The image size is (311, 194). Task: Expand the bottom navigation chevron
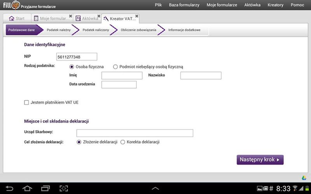click(x=155, y=189)
